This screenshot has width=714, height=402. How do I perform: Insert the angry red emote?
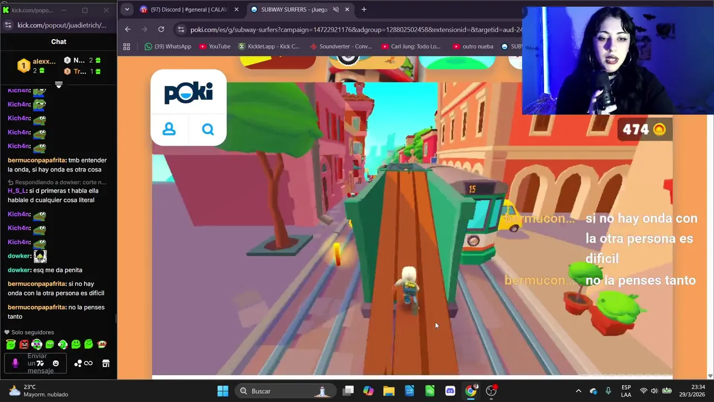(24, 344)
